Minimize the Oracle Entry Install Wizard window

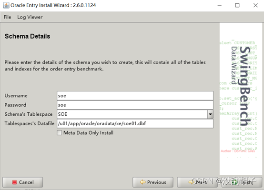219,5
